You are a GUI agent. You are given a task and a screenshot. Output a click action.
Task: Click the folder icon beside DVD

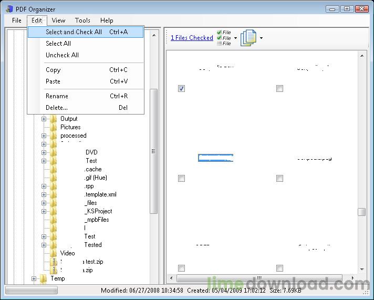tap(53, 152)
